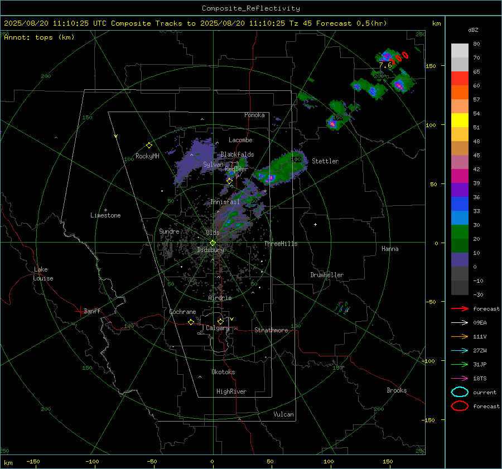The image size is (502, 469).
Task: Click the cyan 27ZW arrow legend icon
Action: pos(460,351)
